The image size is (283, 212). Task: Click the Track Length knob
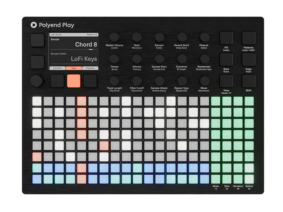(x=114, y=81)
